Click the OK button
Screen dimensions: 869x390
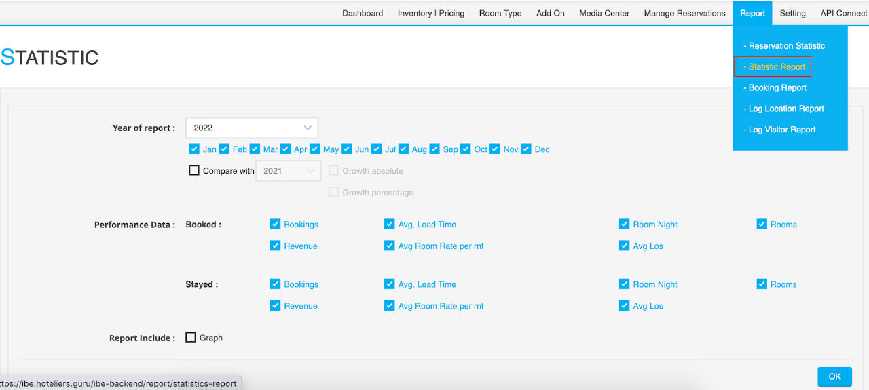834,376
